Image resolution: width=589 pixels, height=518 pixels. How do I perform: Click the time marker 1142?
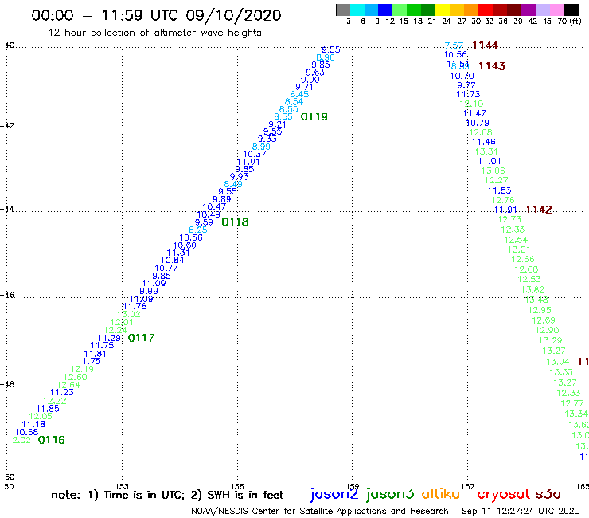pos(539,210)
